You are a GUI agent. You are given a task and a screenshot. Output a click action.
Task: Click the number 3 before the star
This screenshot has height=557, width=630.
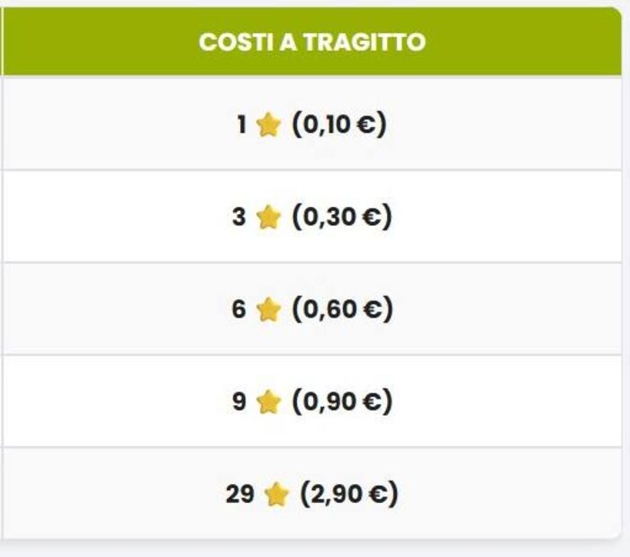tap(238, 217)
